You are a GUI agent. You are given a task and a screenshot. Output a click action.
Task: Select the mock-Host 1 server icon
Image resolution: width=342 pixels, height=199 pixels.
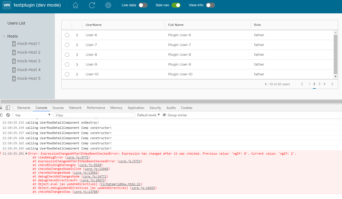[x=14, y=44]
